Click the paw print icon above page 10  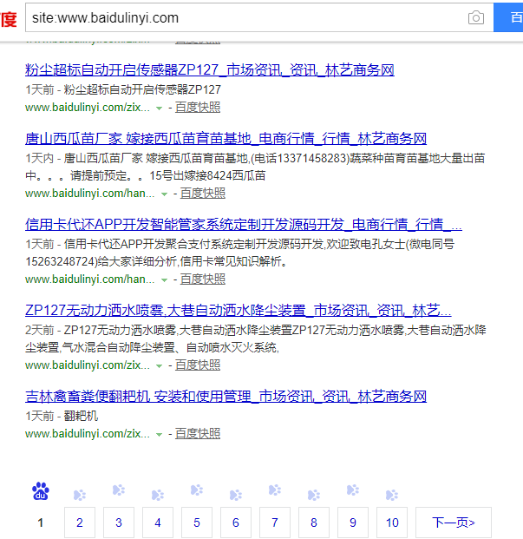click(x=392, y=495)
